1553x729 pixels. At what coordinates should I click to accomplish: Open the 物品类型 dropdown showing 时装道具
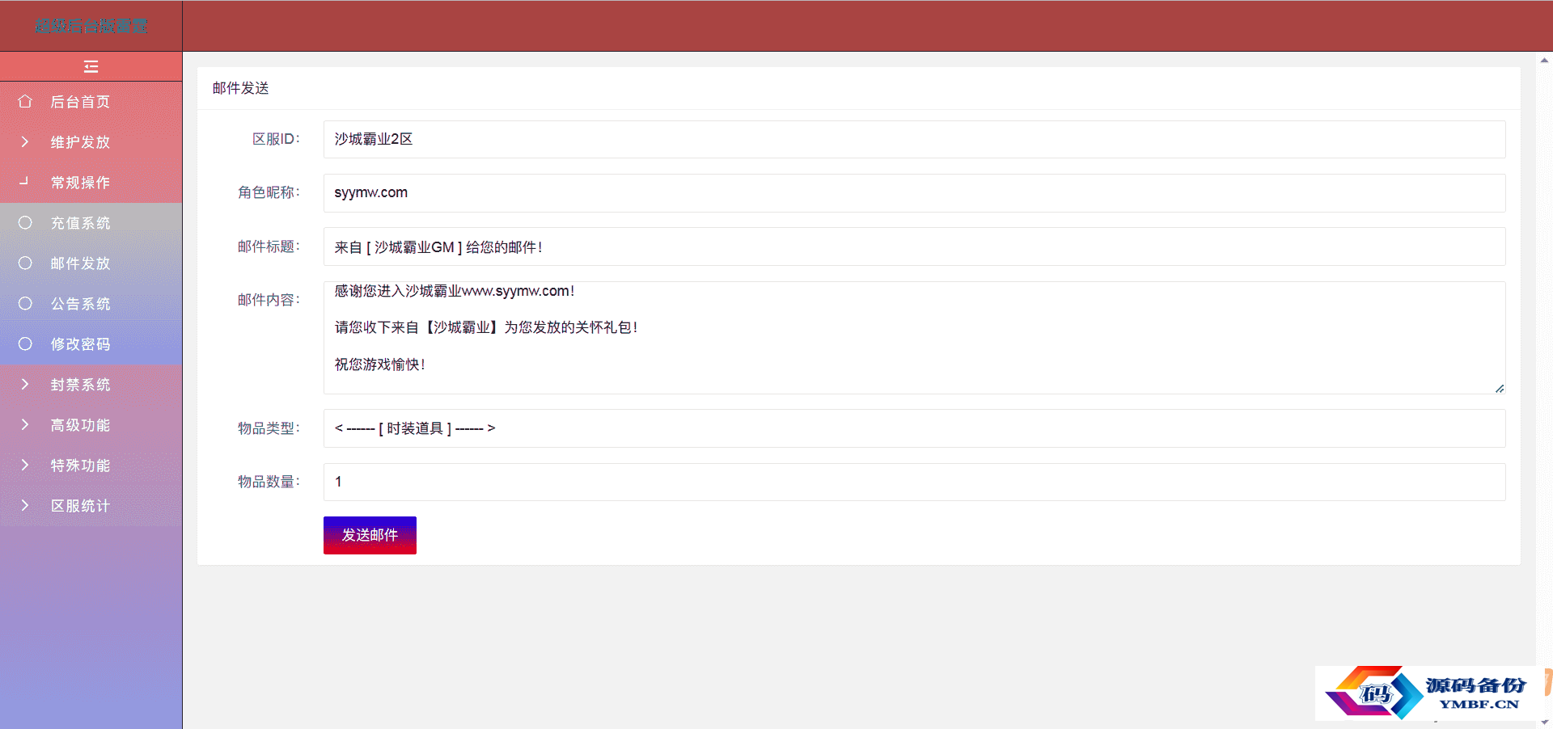(914, 428)
